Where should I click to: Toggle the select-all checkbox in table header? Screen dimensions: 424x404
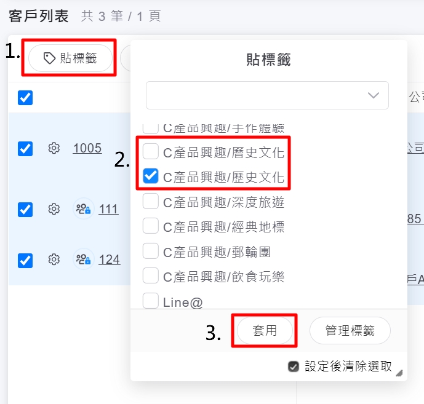click(x=25, y=98)
